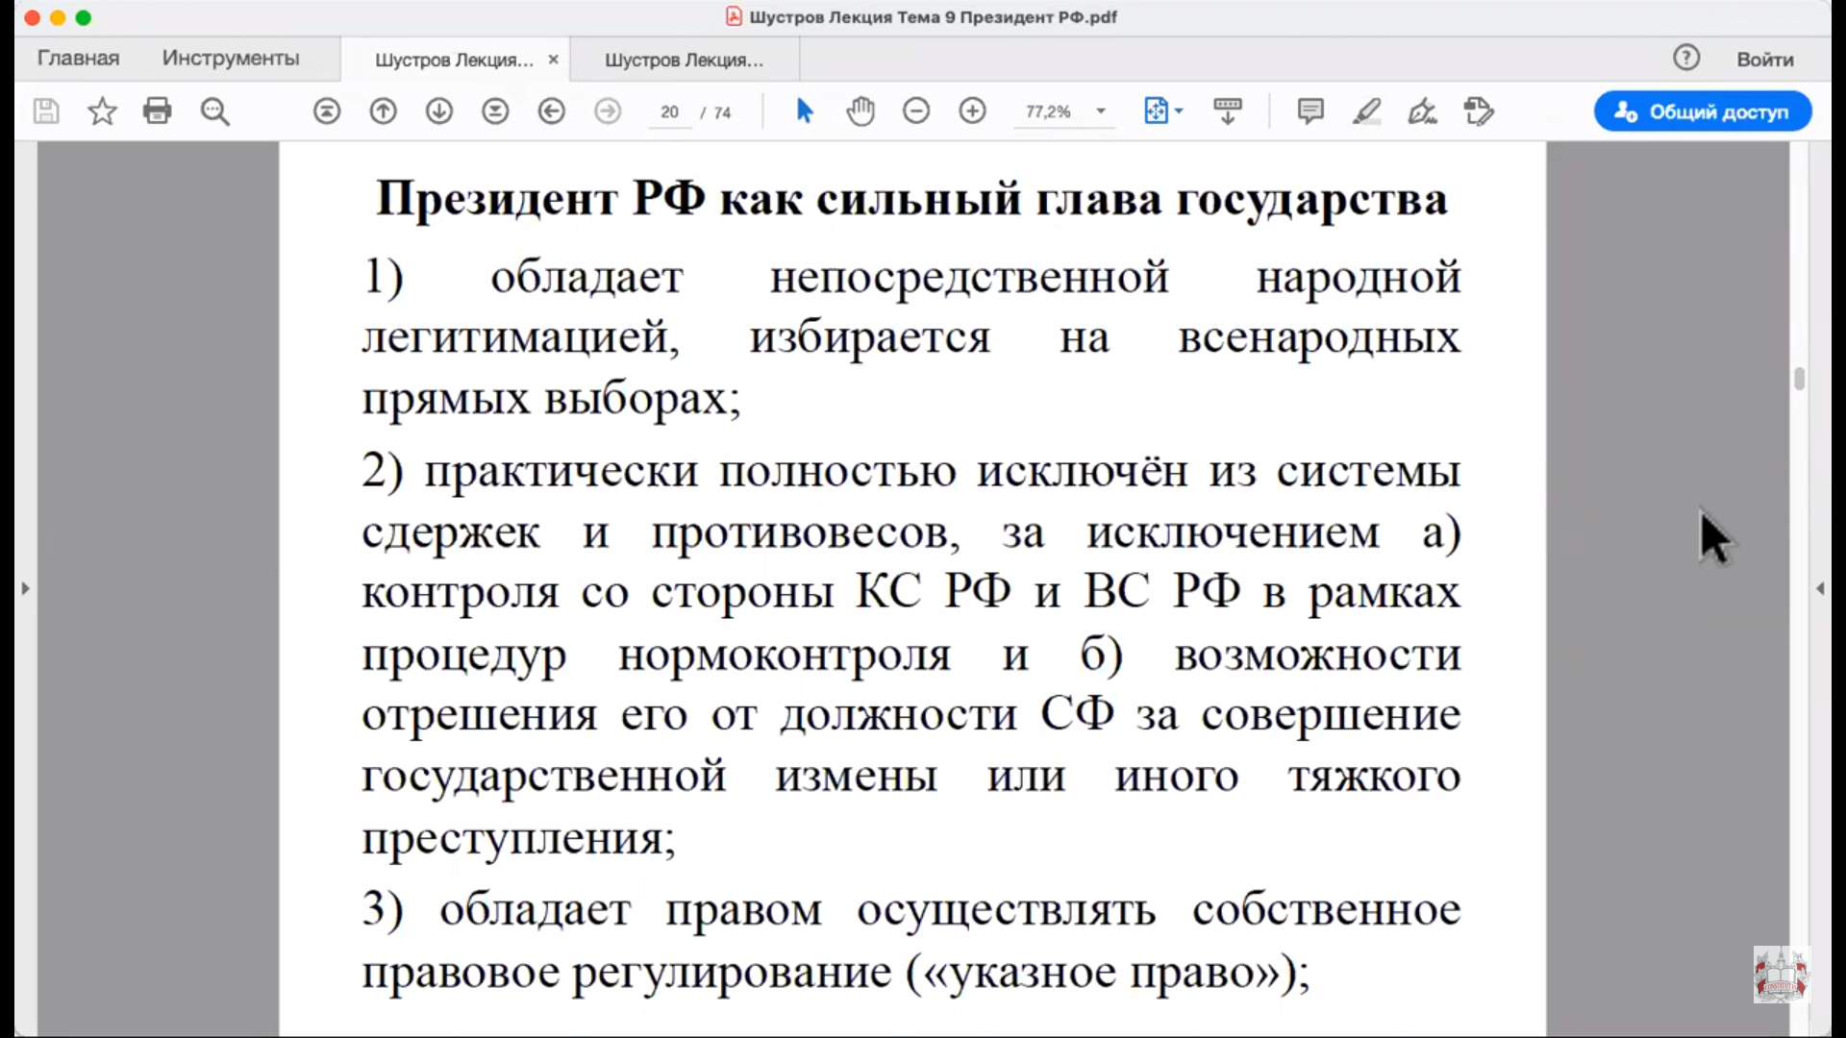Open the Инструменты tab

231,59
